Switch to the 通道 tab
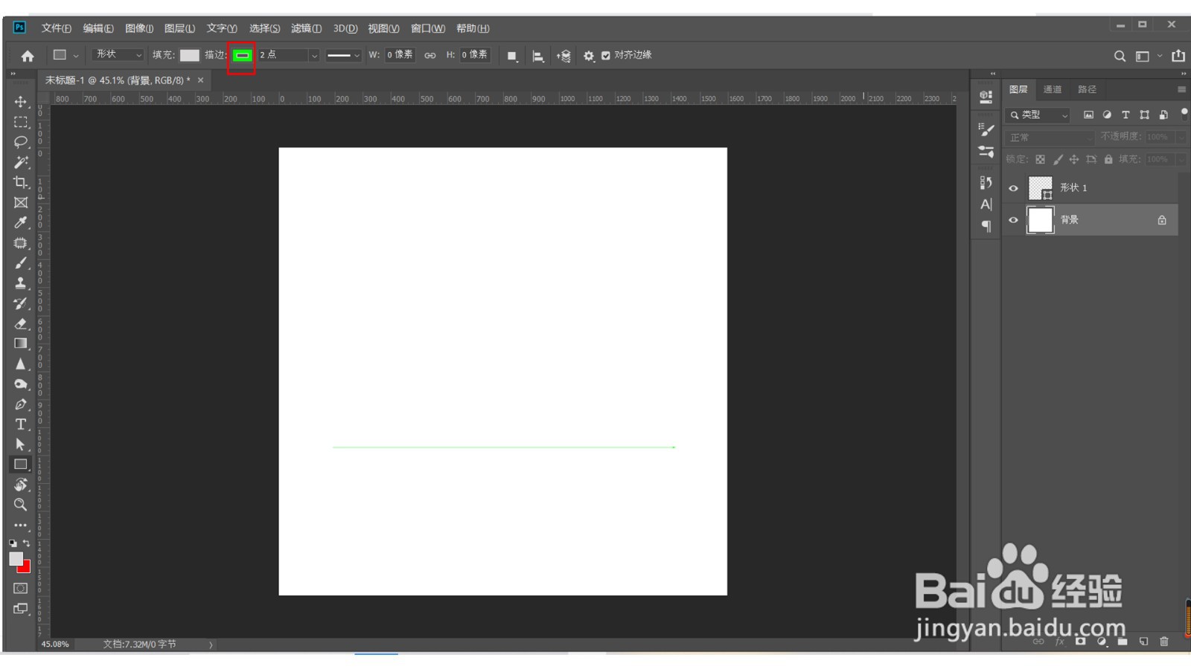The image size is (1191, 669). coord(1053,89)
